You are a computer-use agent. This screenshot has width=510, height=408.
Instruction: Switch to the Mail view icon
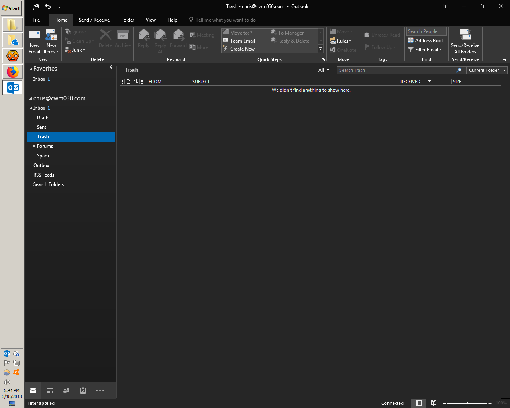pos(33,390)
